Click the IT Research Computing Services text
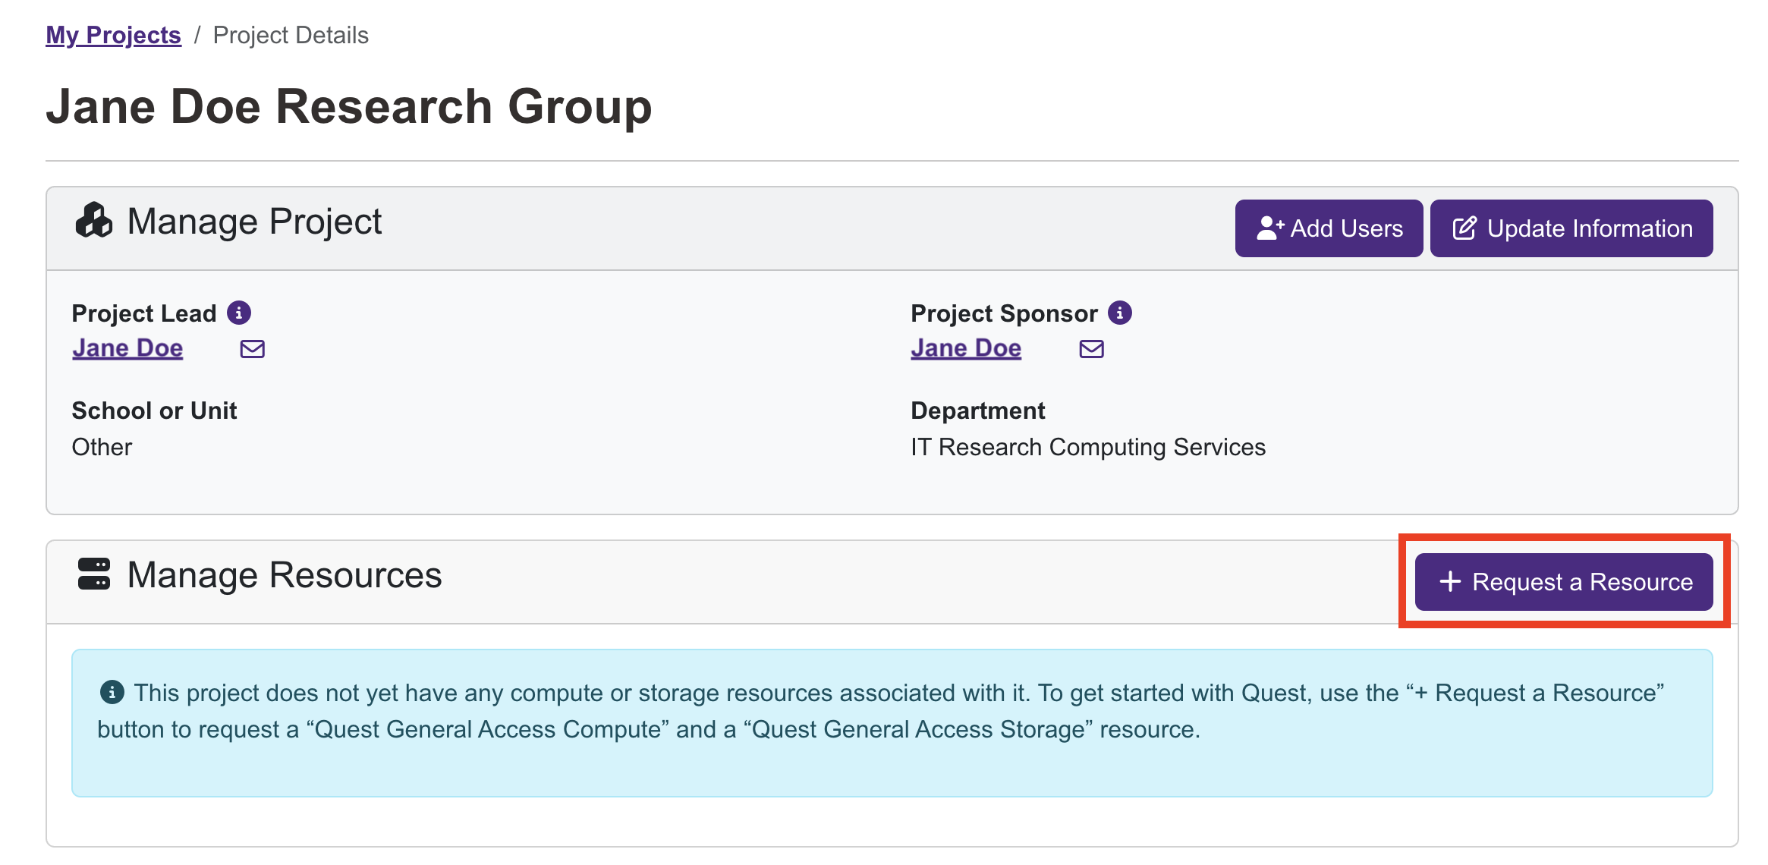 [x=1088, y=447]
